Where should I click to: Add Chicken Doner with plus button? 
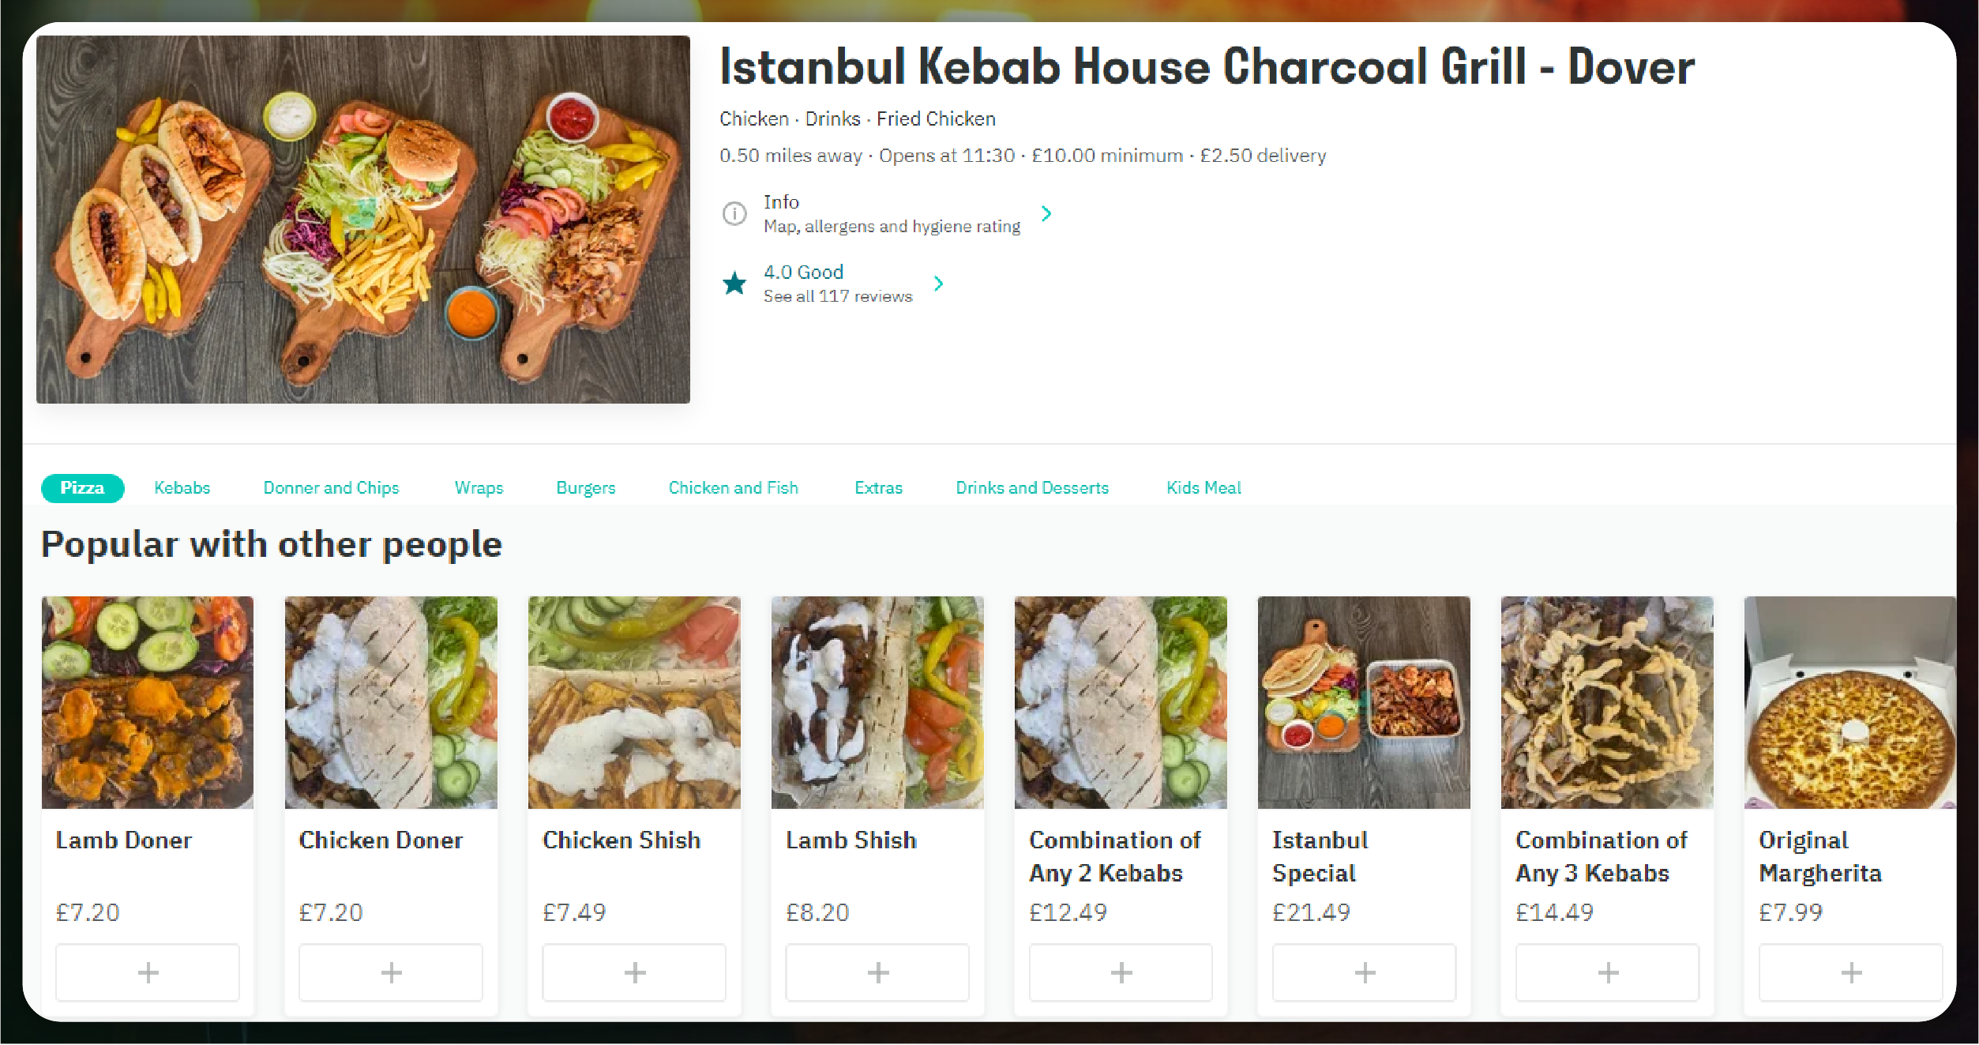tap(391, 972)
